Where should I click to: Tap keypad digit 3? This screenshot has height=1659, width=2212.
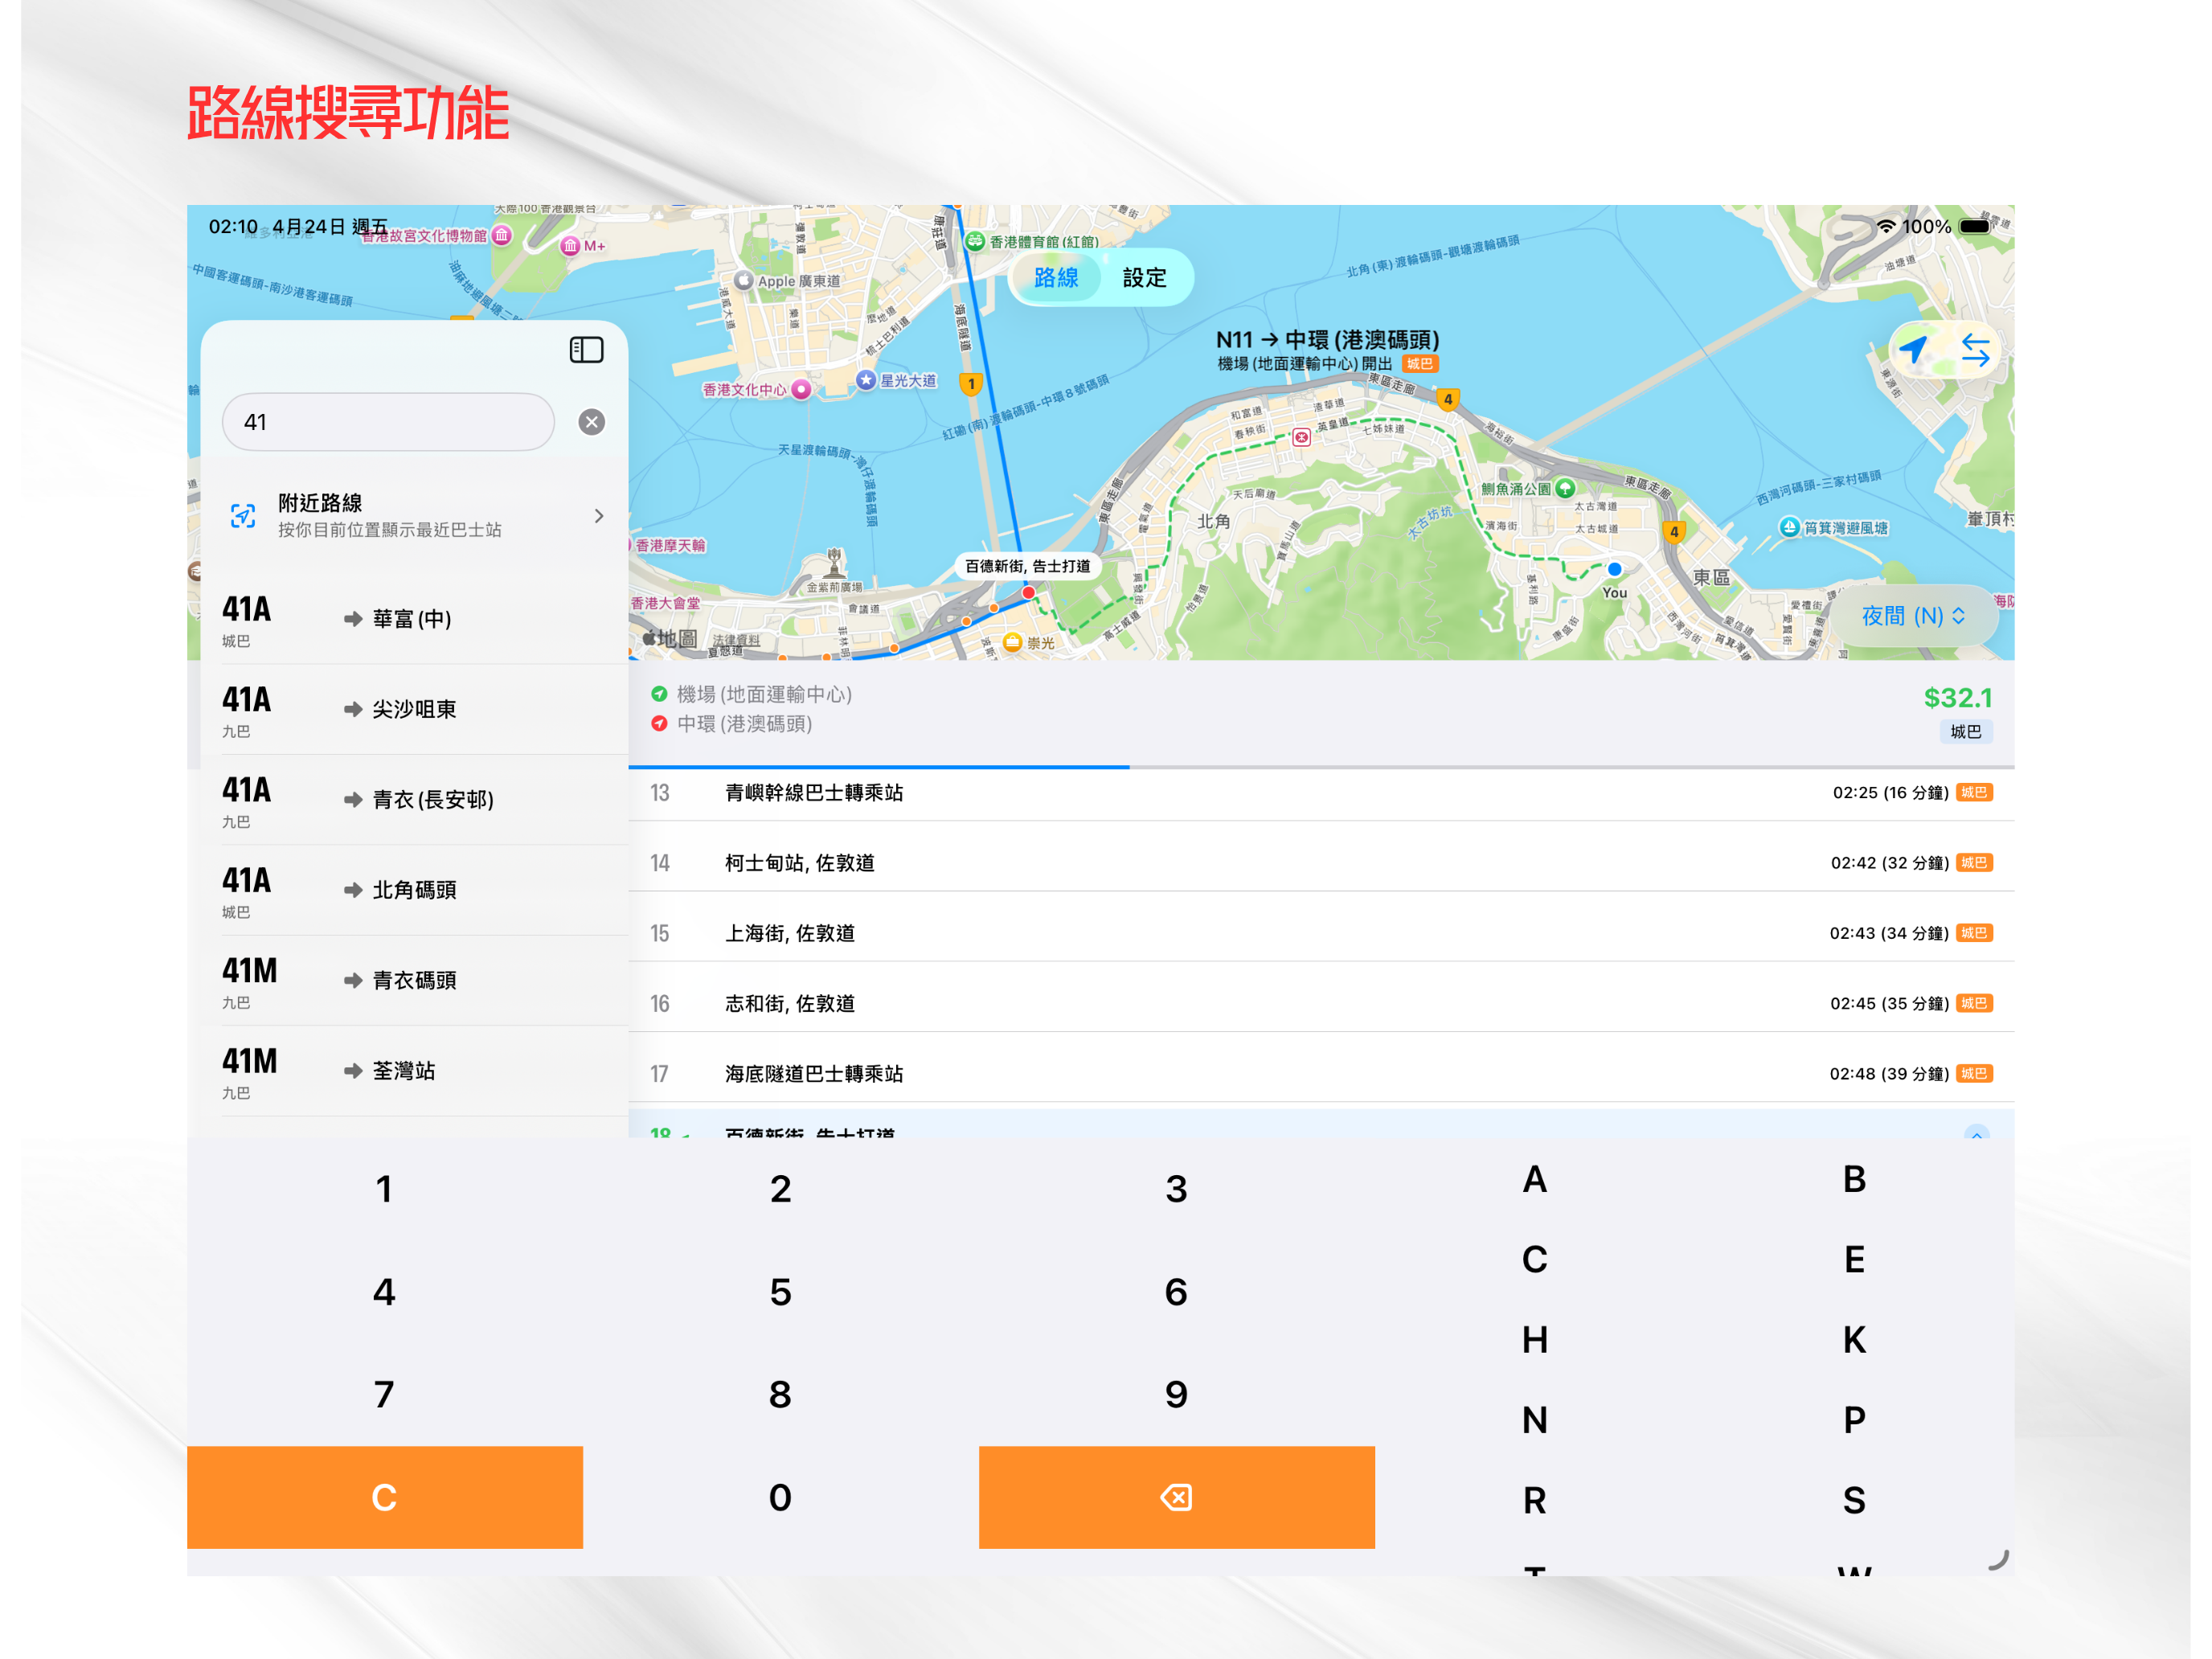point(1176,1189)
